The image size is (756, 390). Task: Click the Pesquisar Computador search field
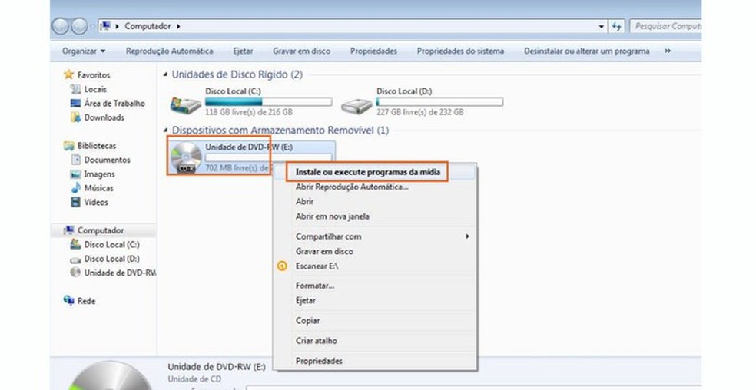[667, 27]
